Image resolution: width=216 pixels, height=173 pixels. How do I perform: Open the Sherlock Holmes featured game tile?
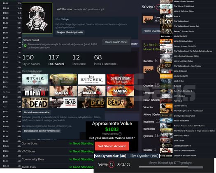coord(120,79)
